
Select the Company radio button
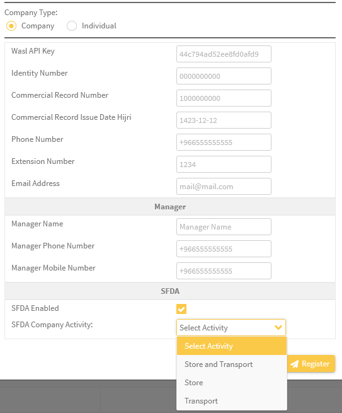[11, 26]
